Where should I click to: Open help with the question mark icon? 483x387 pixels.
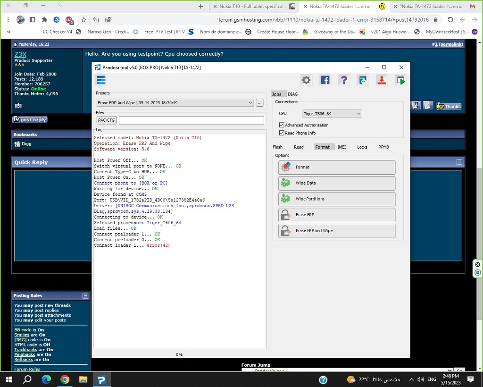(x=344, y=80)
